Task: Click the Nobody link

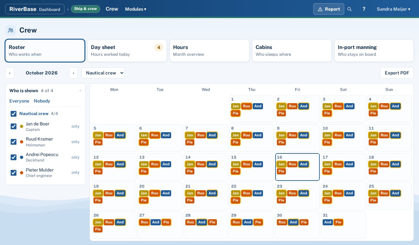Action: pyautogui.click(x=42, y=101)
